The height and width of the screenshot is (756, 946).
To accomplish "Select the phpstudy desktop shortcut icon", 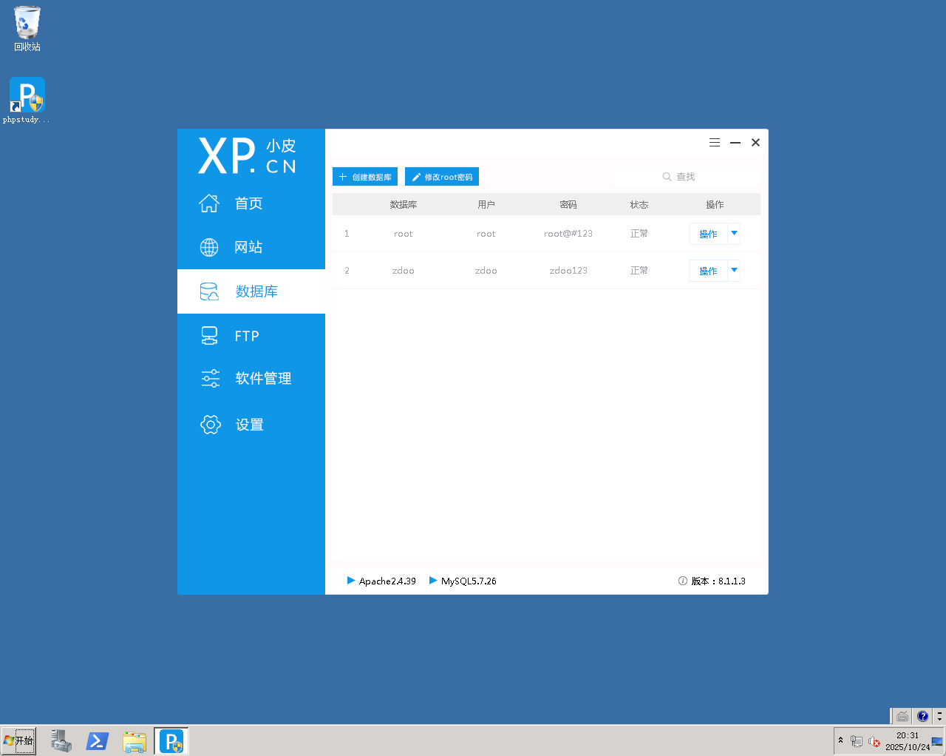I will (x=27, y=101).
